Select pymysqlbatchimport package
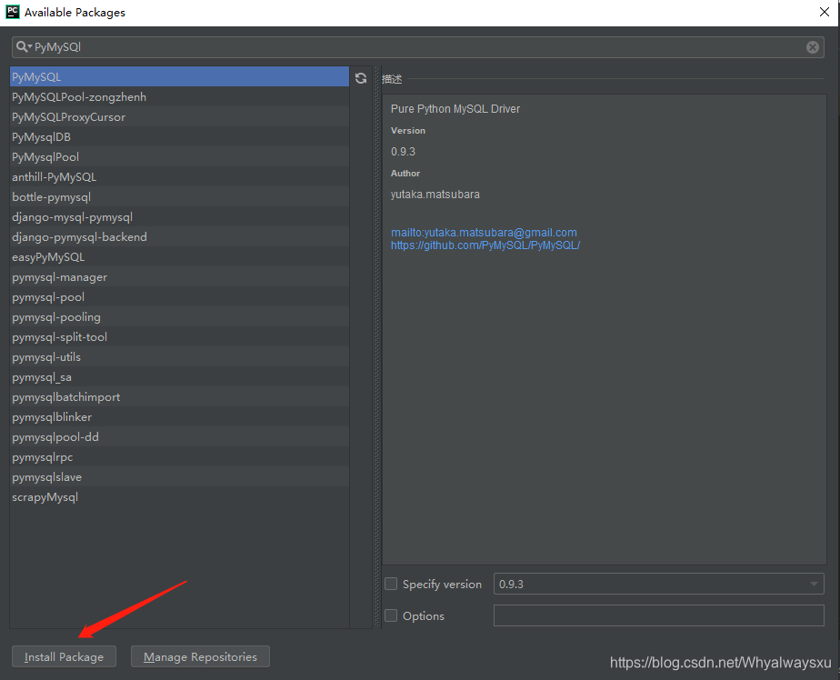Viewport: 840px width, 680px height. pyautogui.click(x=179, y=397)
